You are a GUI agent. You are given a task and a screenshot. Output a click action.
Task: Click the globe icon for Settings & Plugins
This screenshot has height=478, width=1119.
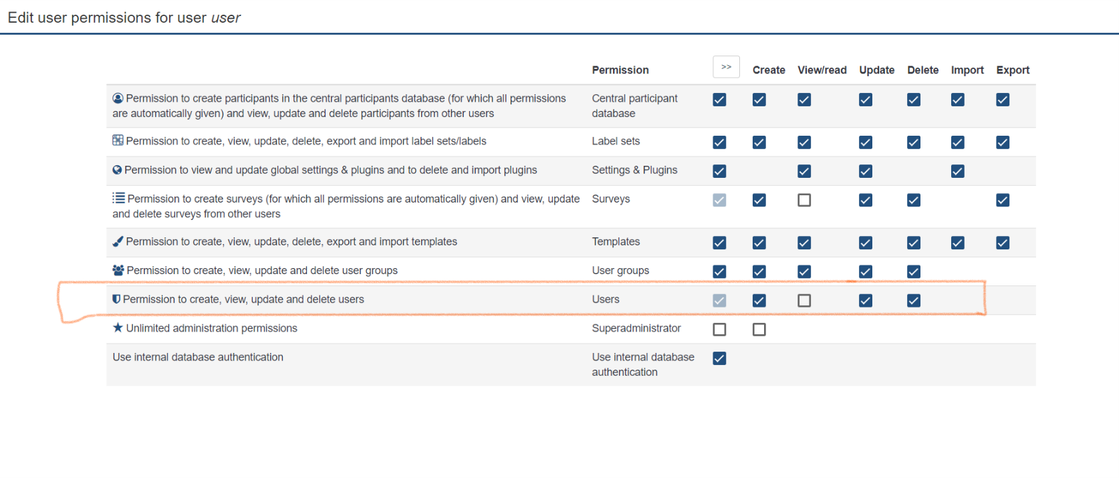(x=117, y=170)
